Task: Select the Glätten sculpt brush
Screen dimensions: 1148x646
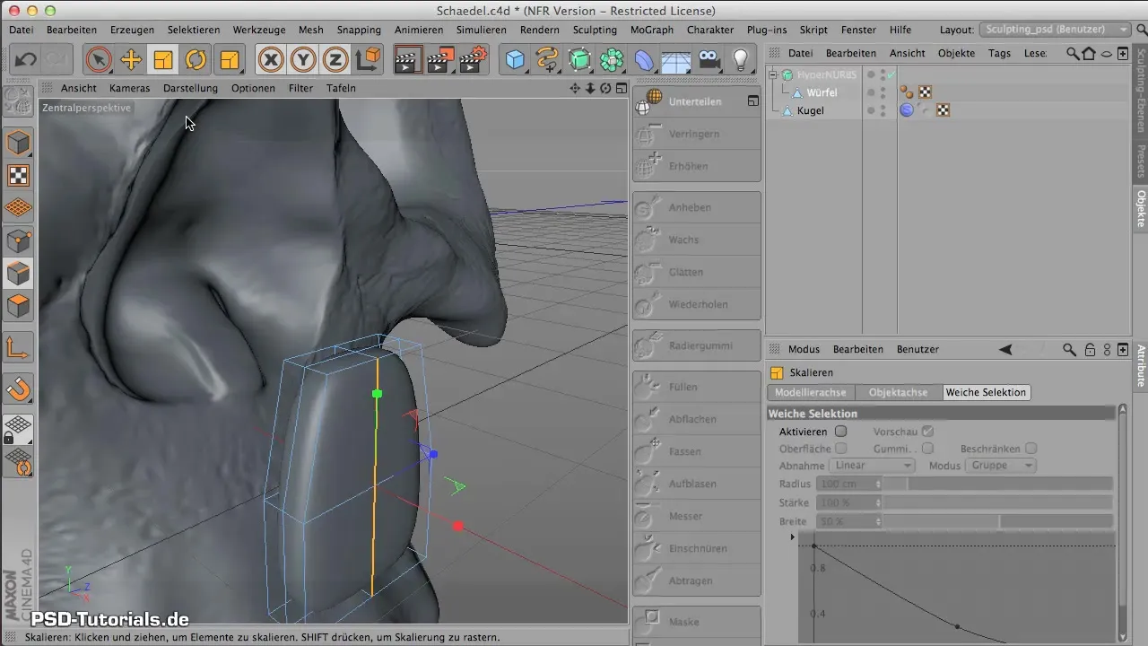Action: click(x=696, y=272)
